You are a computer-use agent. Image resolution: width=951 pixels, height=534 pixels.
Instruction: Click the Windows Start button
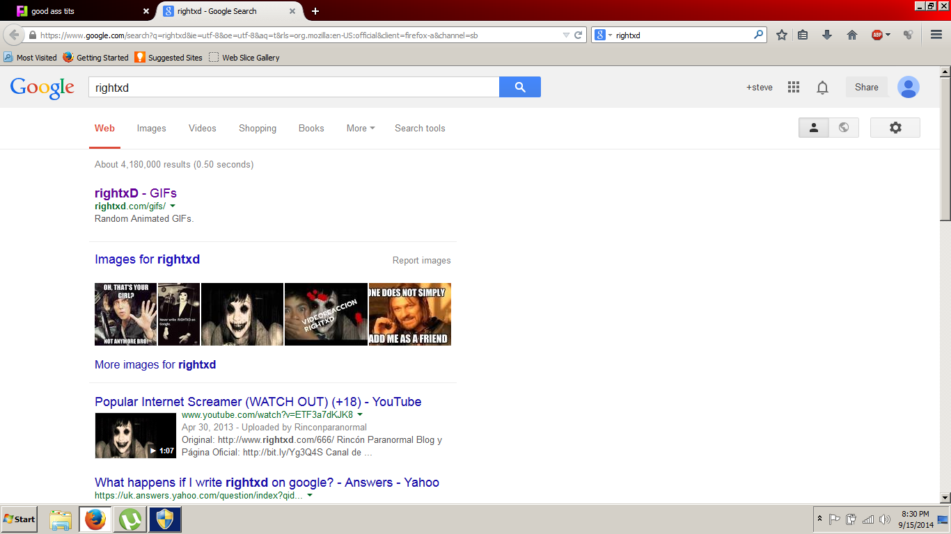19,519
